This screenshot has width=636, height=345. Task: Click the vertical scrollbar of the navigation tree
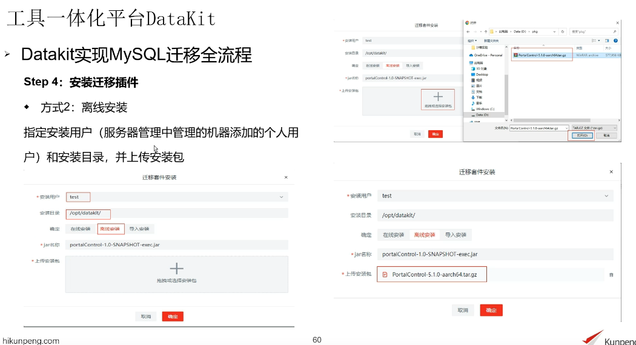click(506, 94)
